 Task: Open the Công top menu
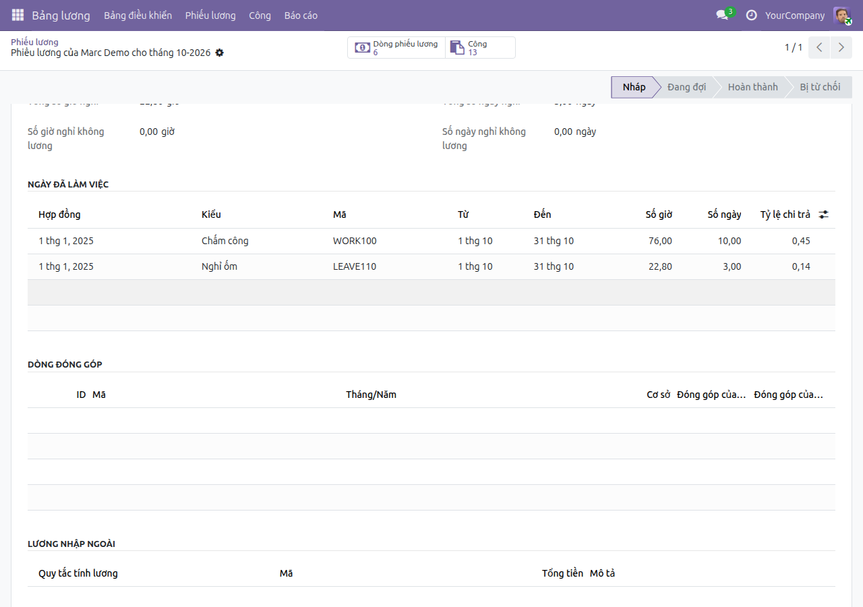(x=260, y=15)
